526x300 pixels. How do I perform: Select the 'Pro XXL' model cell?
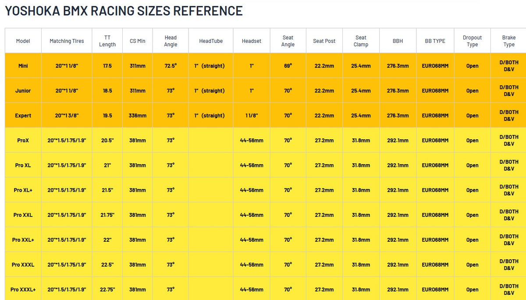pyautogui.click(x=23, y=215)
